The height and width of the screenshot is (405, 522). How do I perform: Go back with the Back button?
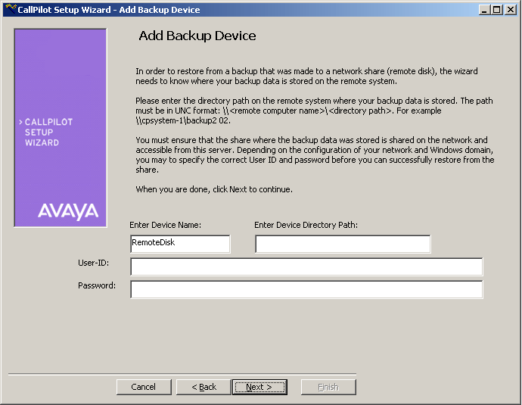click(x=204, y=387)
